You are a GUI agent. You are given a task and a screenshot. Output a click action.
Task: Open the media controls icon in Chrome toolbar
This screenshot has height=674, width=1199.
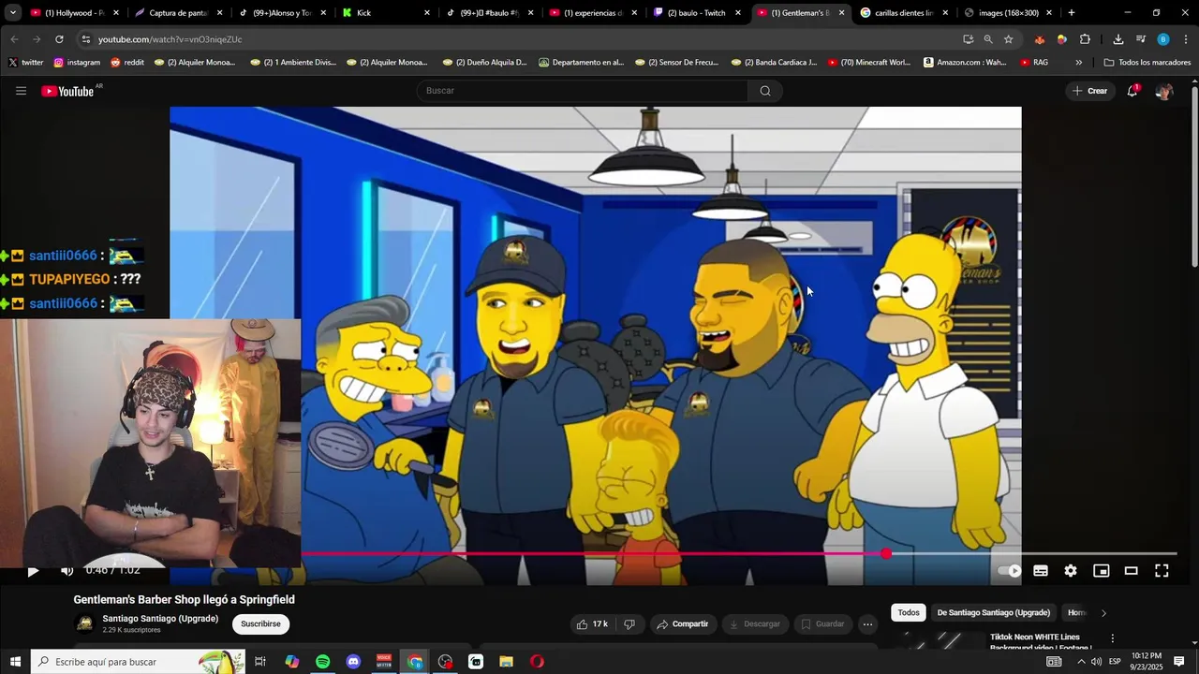coord(1140,39)
